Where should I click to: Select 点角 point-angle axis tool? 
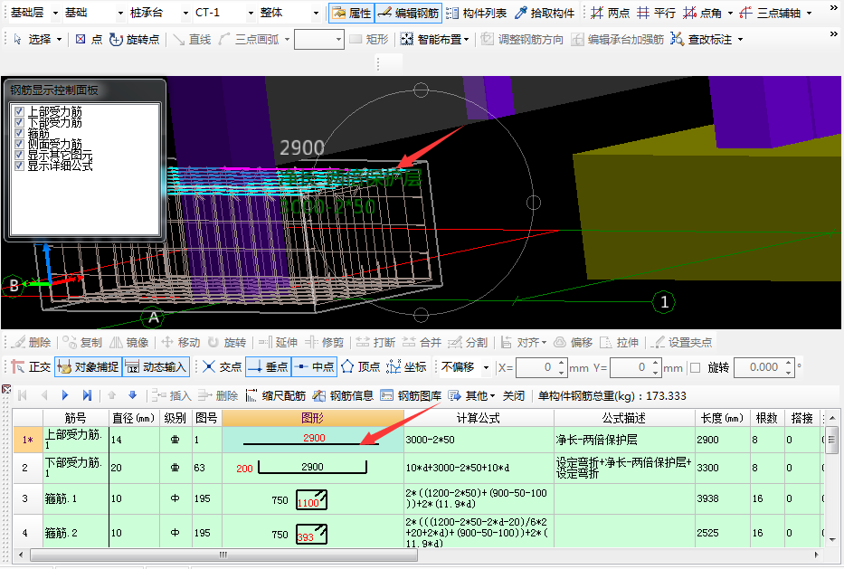click(703, 13)
